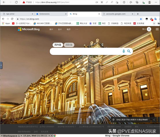
Task: Select the 国内版 search tab
Action: (x=58, y=45)
